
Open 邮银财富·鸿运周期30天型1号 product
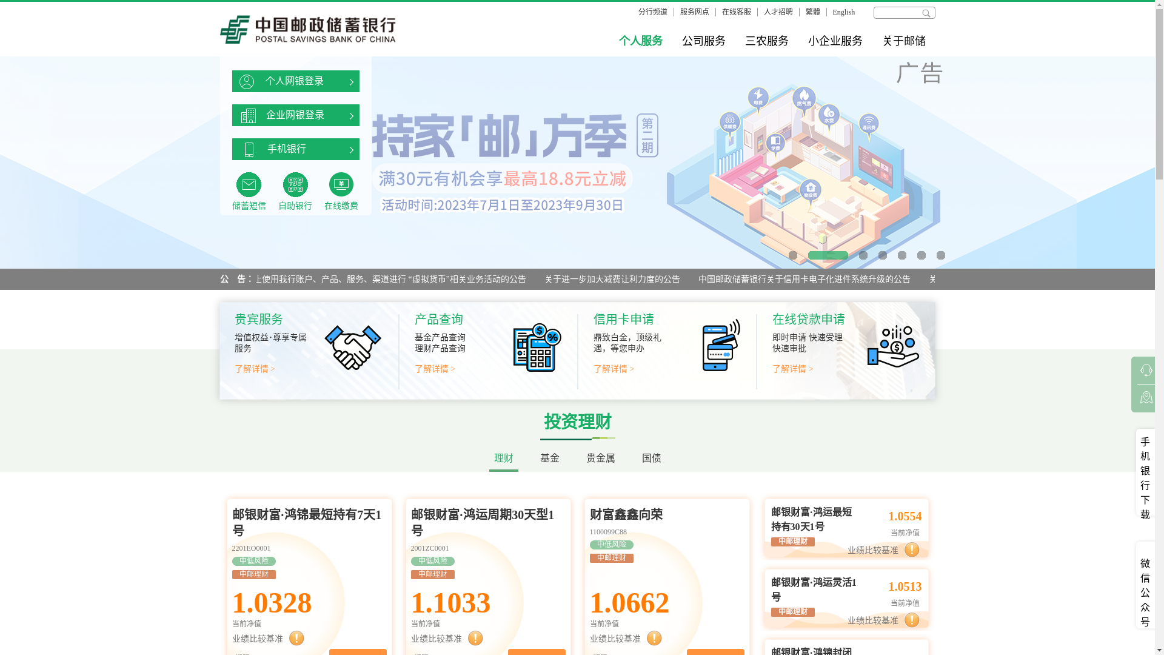click(x=483, y=522)
